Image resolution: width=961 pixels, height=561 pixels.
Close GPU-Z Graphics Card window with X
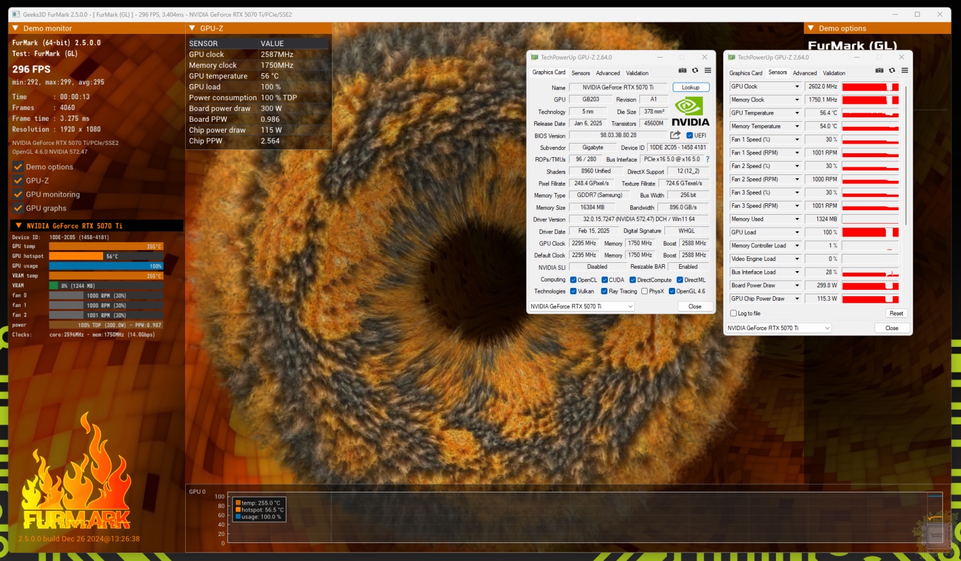coord(705,57)
